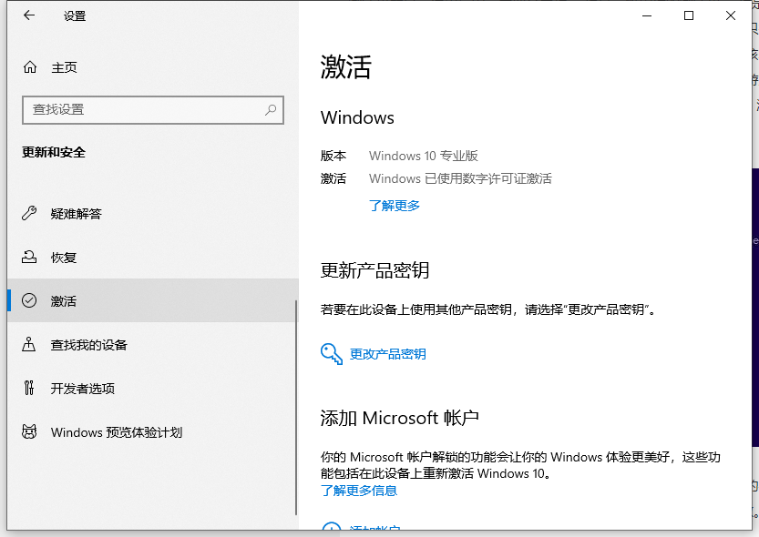759x537 pixels.
Task: Select 查找我的设备 label in sidebar
Action: coord(89,345)
